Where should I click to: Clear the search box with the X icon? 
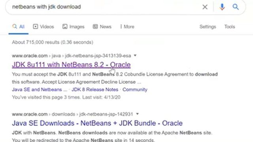(205, 7)
